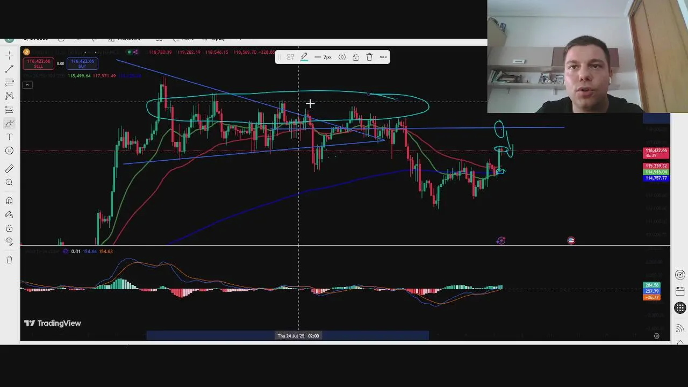Open chart scale settings gear at bottom right
Image resolution: width=688 pixels, height=387 pixels.
tap(656, 336)
